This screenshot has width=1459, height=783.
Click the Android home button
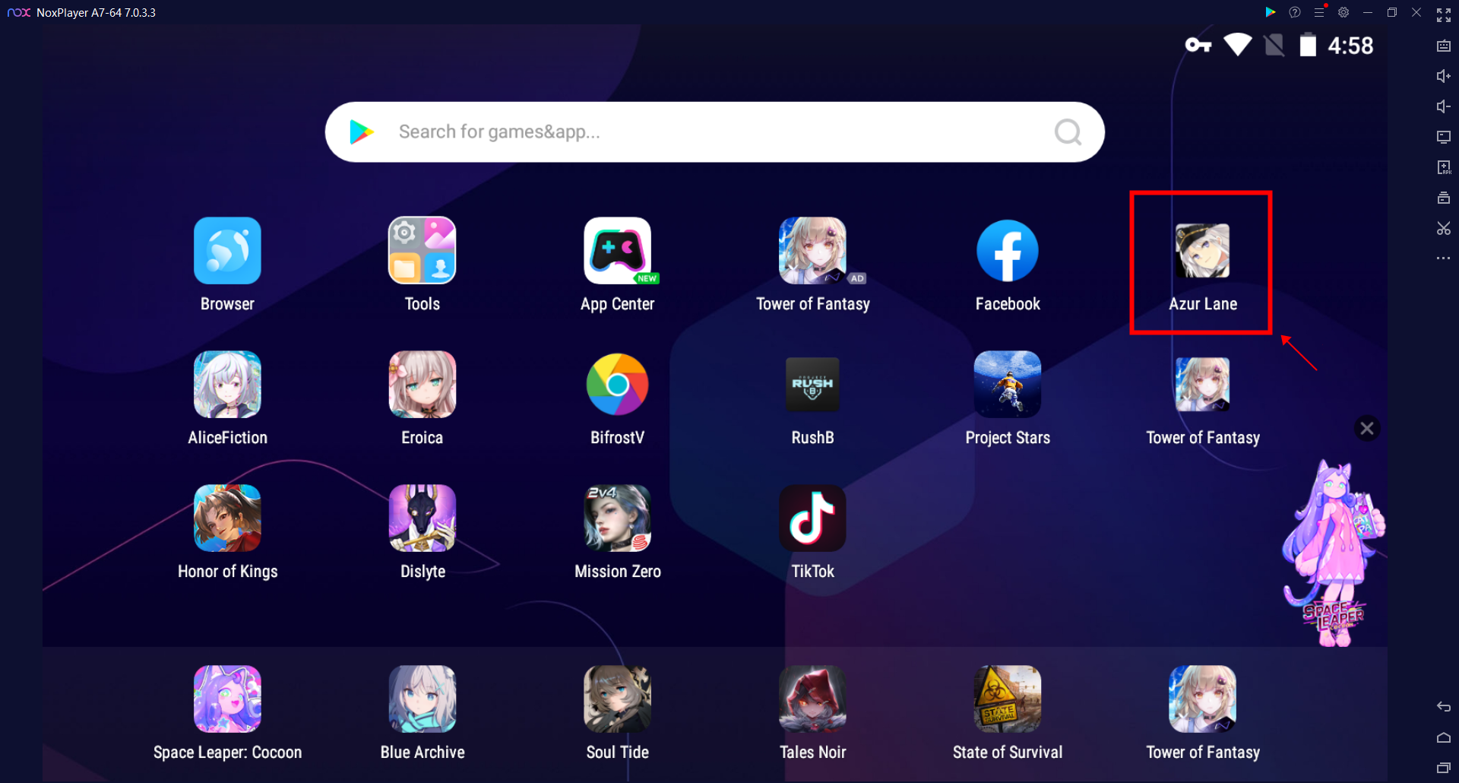coord(1444,737)
